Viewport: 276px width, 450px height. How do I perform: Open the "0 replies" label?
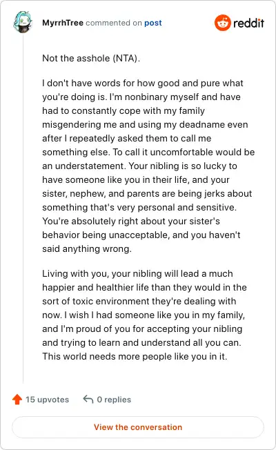(114, 400)
